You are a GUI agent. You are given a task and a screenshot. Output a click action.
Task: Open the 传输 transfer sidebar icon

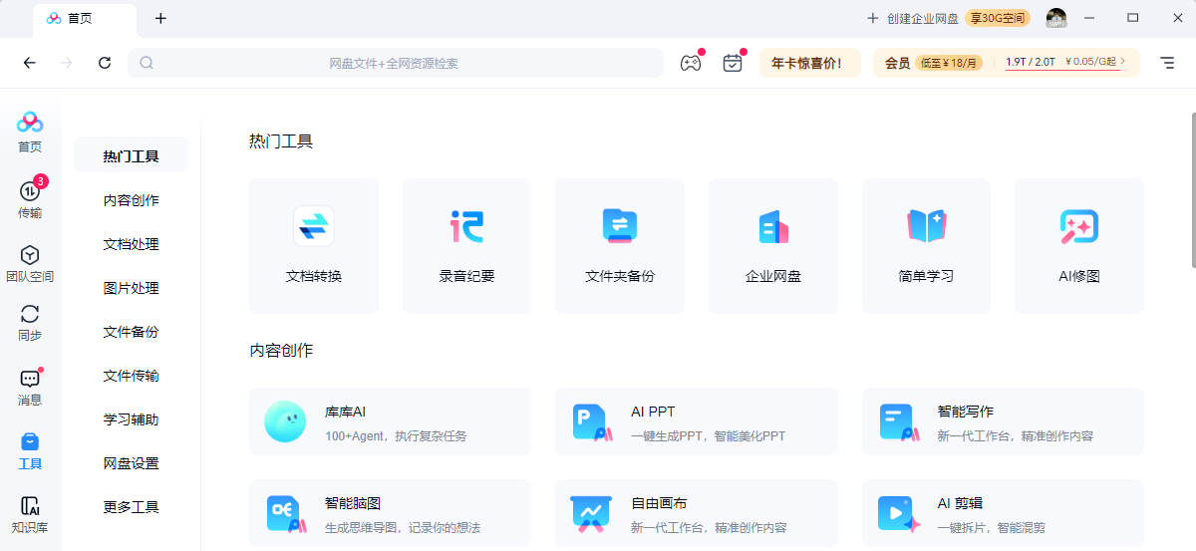[x=30, y=198]
